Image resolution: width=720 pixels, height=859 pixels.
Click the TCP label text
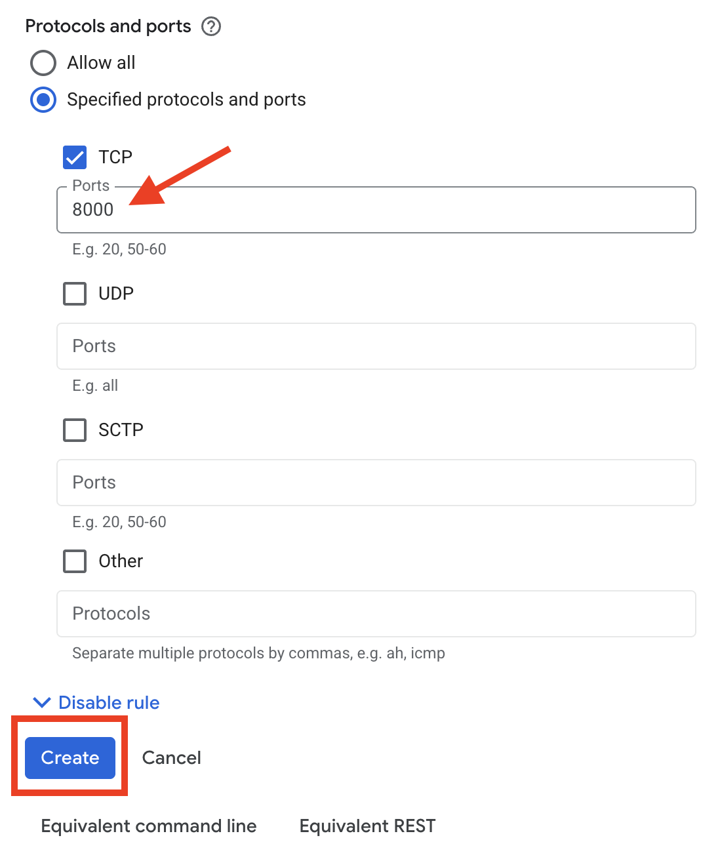[115, 157]
